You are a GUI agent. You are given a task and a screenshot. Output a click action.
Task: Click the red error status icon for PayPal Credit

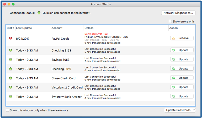(10, 38)
